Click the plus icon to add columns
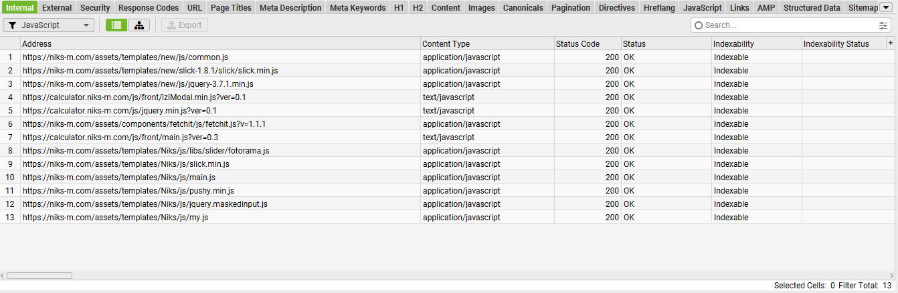 click(x=890, y=43)
